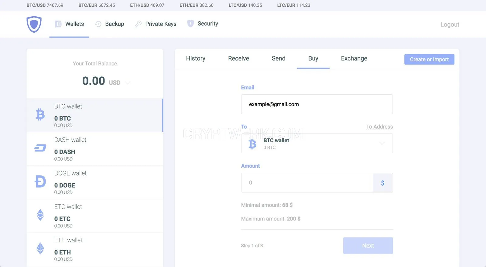Click the BTC/USD 7467.69 ticker
486x267 pixels.
click(45, 5)
